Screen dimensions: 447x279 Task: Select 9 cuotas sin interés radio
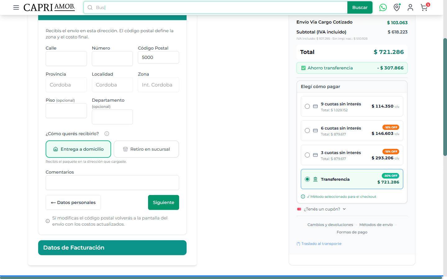coord(307,106)
